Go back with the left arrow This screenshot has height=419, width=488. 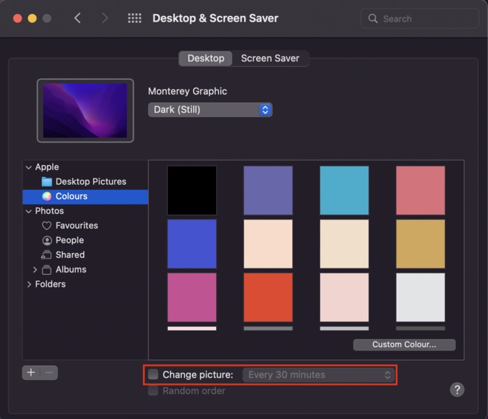tap(77, 18)
